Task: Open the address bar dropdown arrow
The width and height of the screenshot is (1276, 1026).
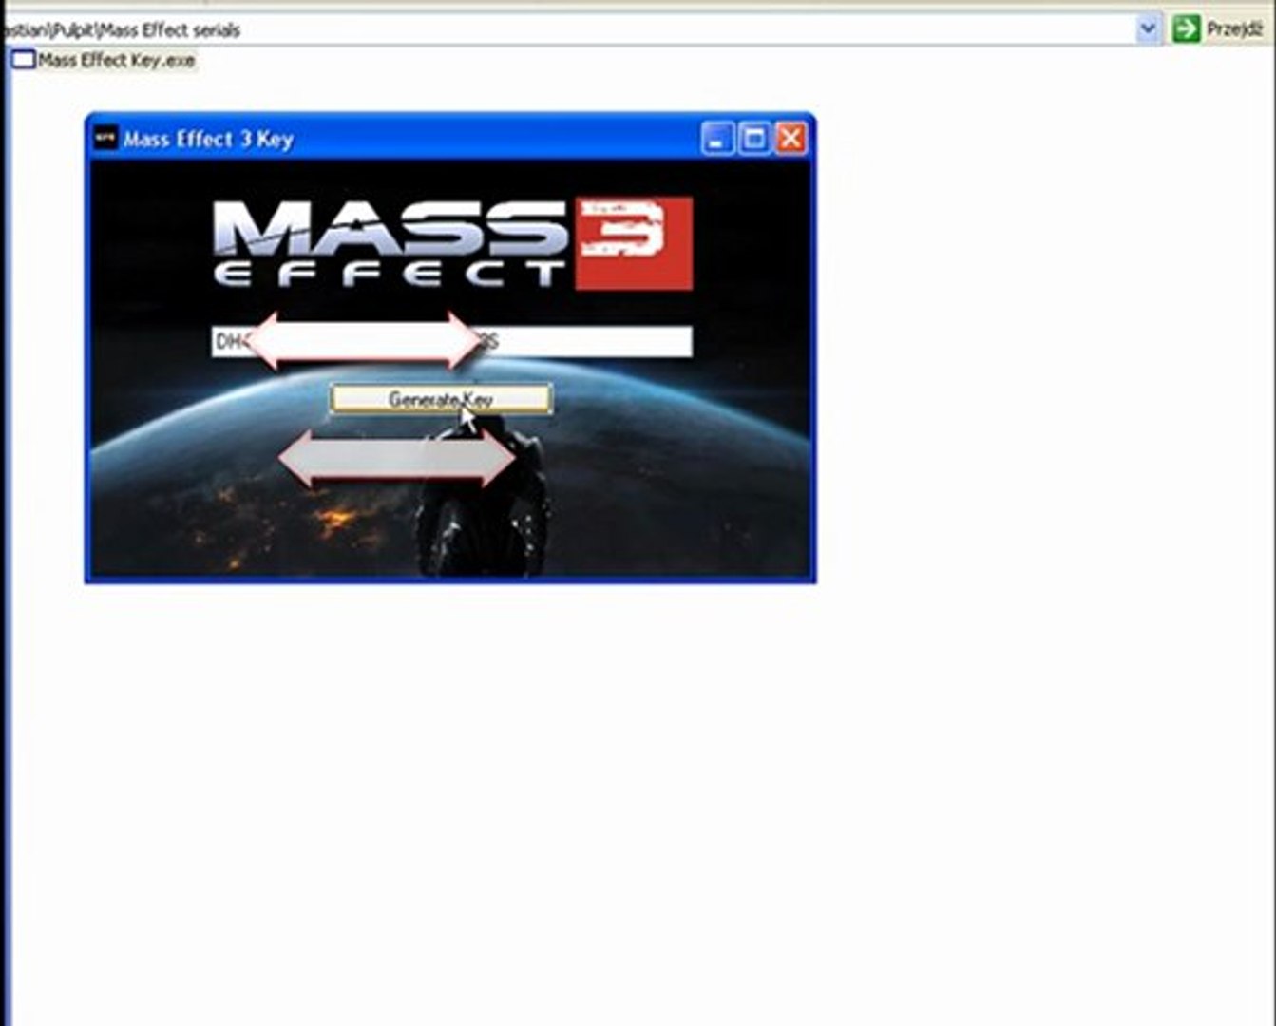Action: coord(1148,29)
